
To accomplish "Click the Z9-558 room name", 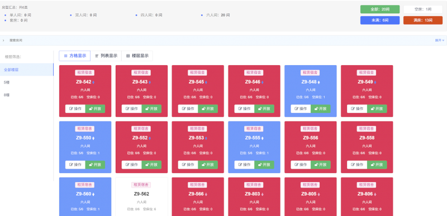I will (367, 138).
